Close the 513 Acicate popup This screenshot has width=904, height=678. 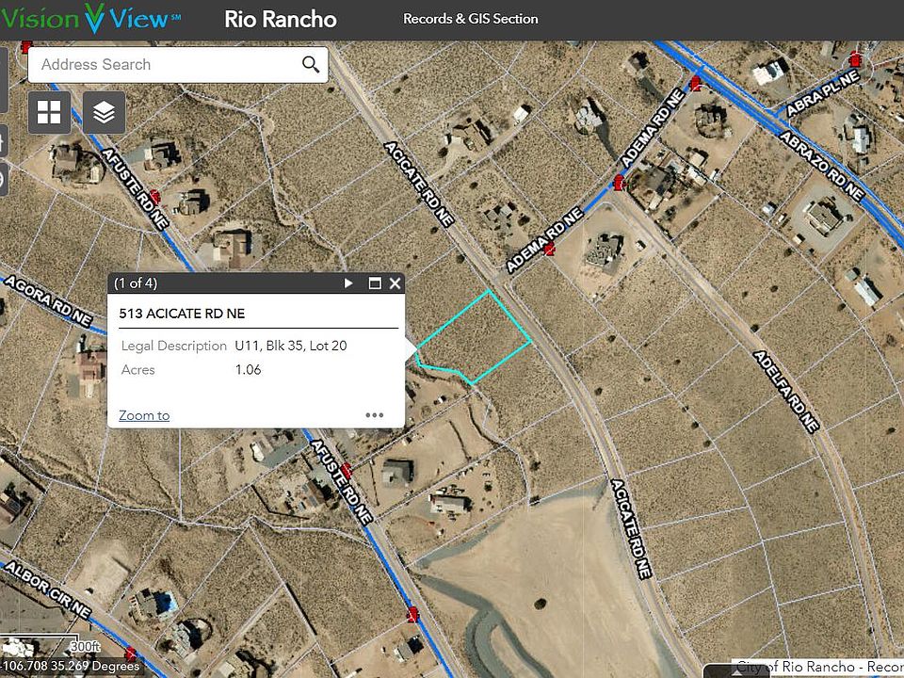[395, 283]
